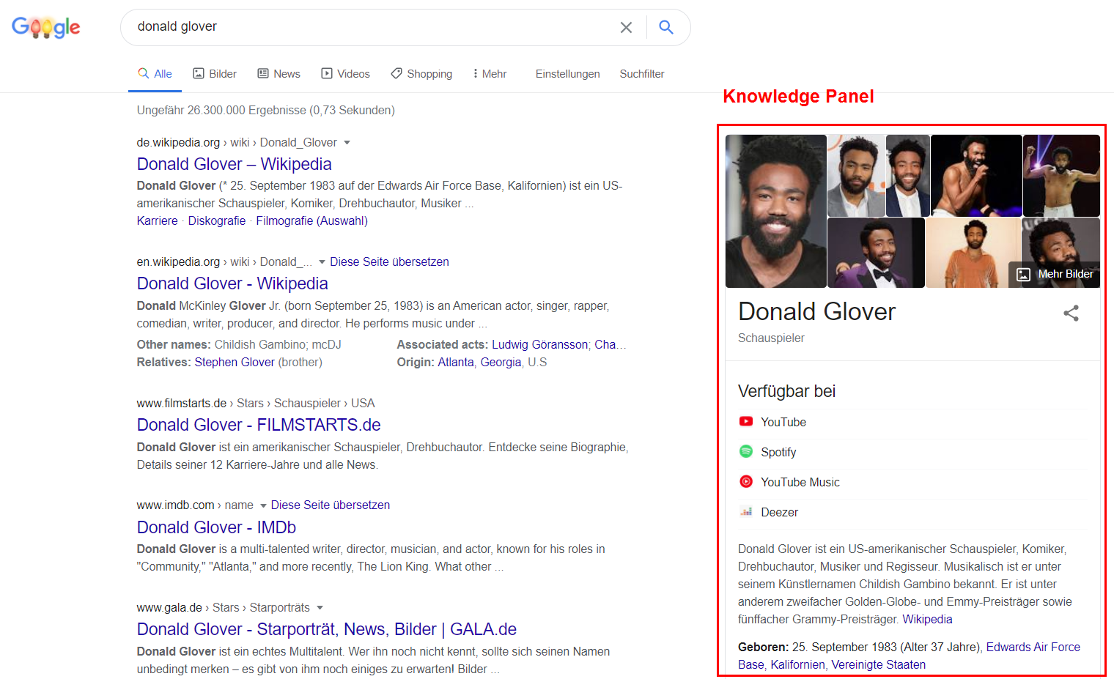Open the Karriere sitelink
Screen dimensions: 1114x679
pos(158,220)
